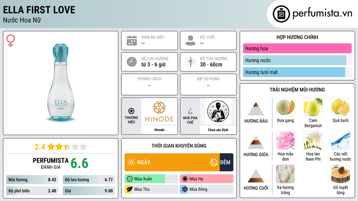Click the THỜI GIAN KHUYÊN DÙNG heading

click(179, 146)
